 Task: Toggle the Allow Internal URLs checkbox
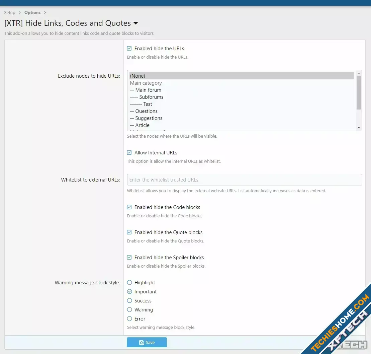click(129, 153)
